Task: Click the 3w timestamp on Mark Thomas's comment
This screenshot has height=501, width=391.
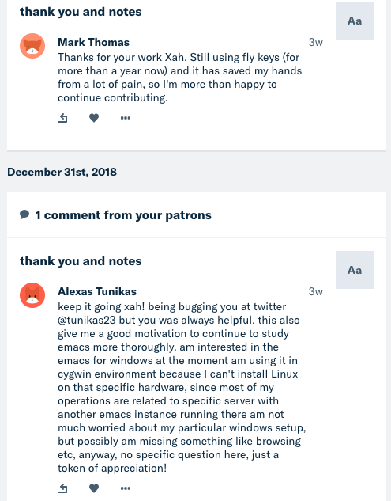Action: point(315,42)
